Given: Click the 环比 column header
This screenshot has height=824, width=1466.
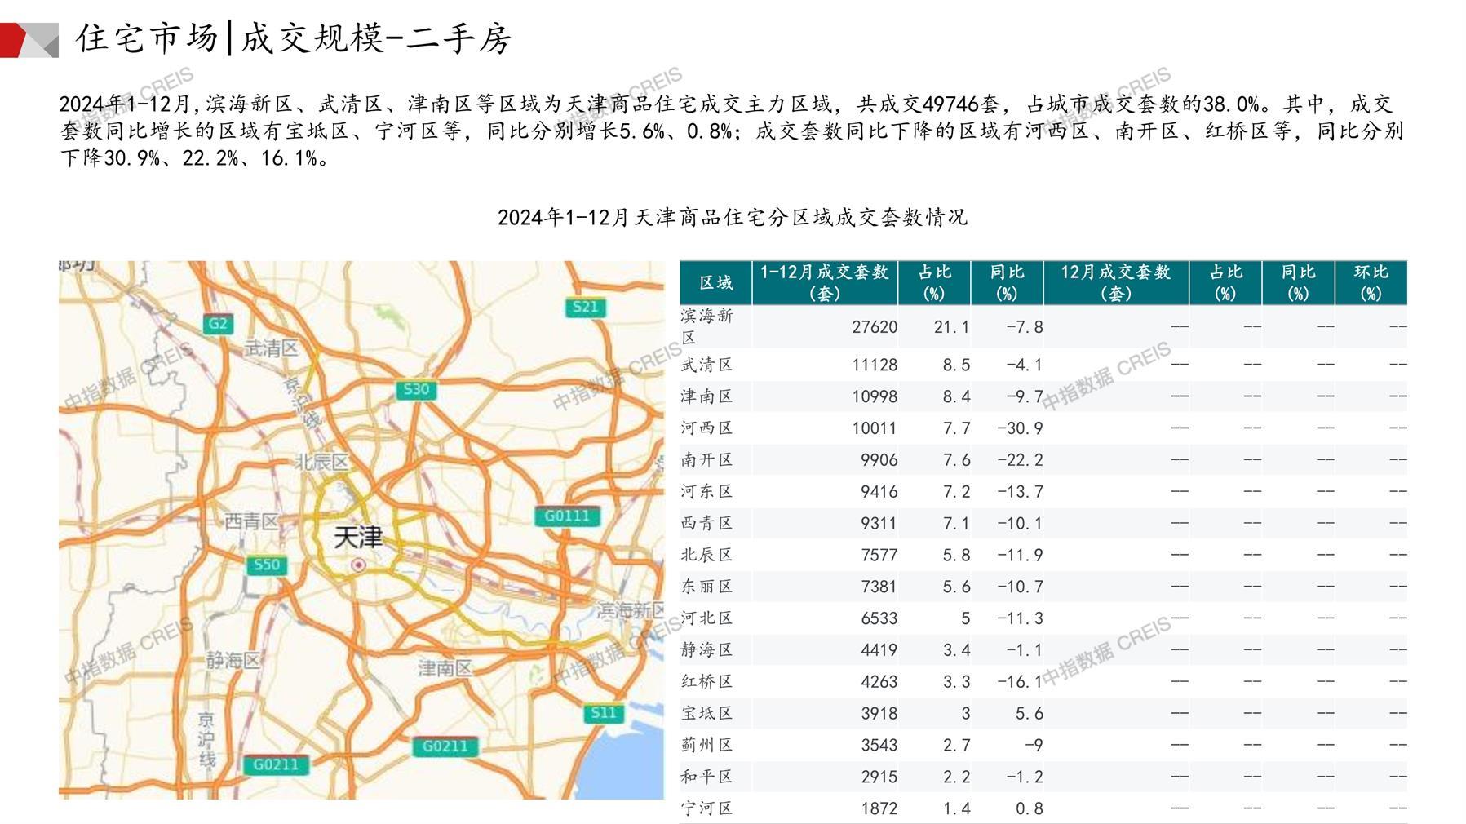Looking at the screenshot, I should click(1371, 282).
